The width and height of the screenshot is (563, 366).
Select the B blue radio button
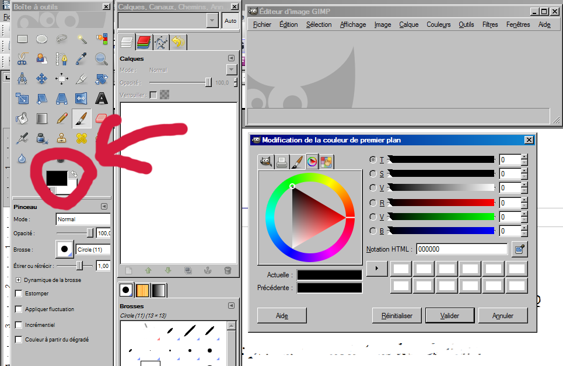373,231
